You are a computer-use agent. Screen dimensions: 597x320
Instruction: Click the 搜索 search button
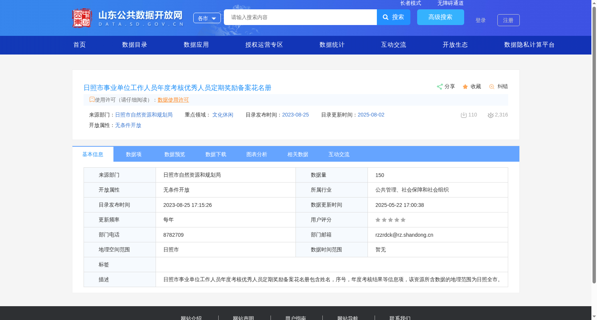(394, 17)
